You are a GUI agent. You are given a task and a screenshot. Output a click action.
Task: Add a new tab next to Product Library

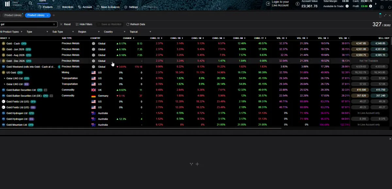tap(54, 15)
